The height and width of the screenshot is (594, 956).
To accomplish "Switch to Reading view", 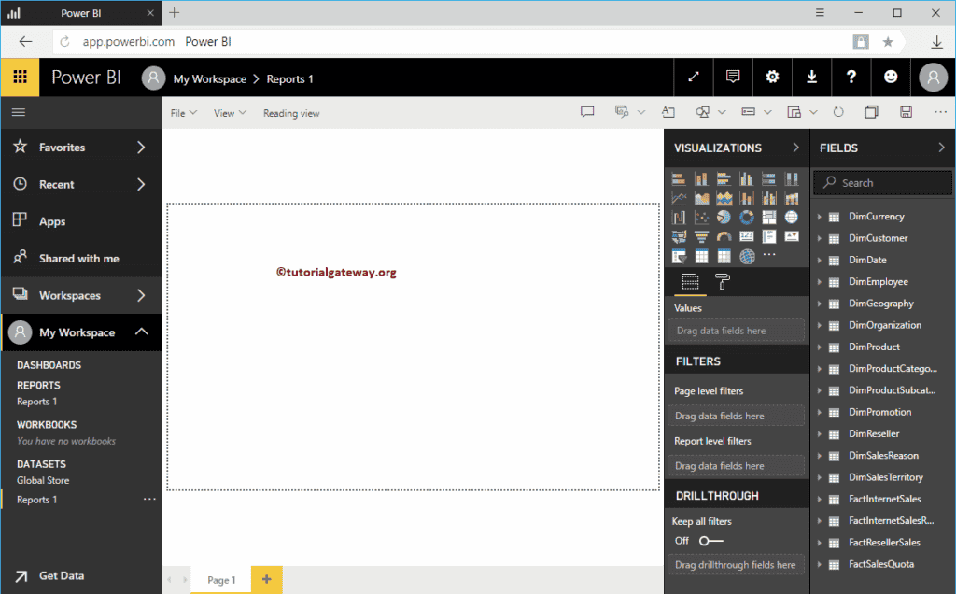I will click(291, 113).
